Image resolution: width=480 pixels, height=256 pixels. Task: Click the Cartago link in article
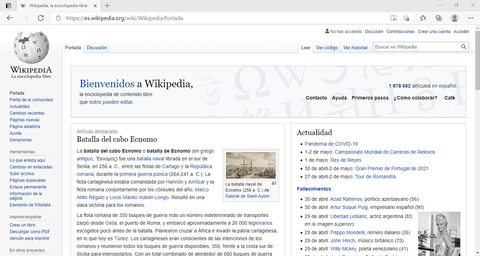[x=171, y=166]
